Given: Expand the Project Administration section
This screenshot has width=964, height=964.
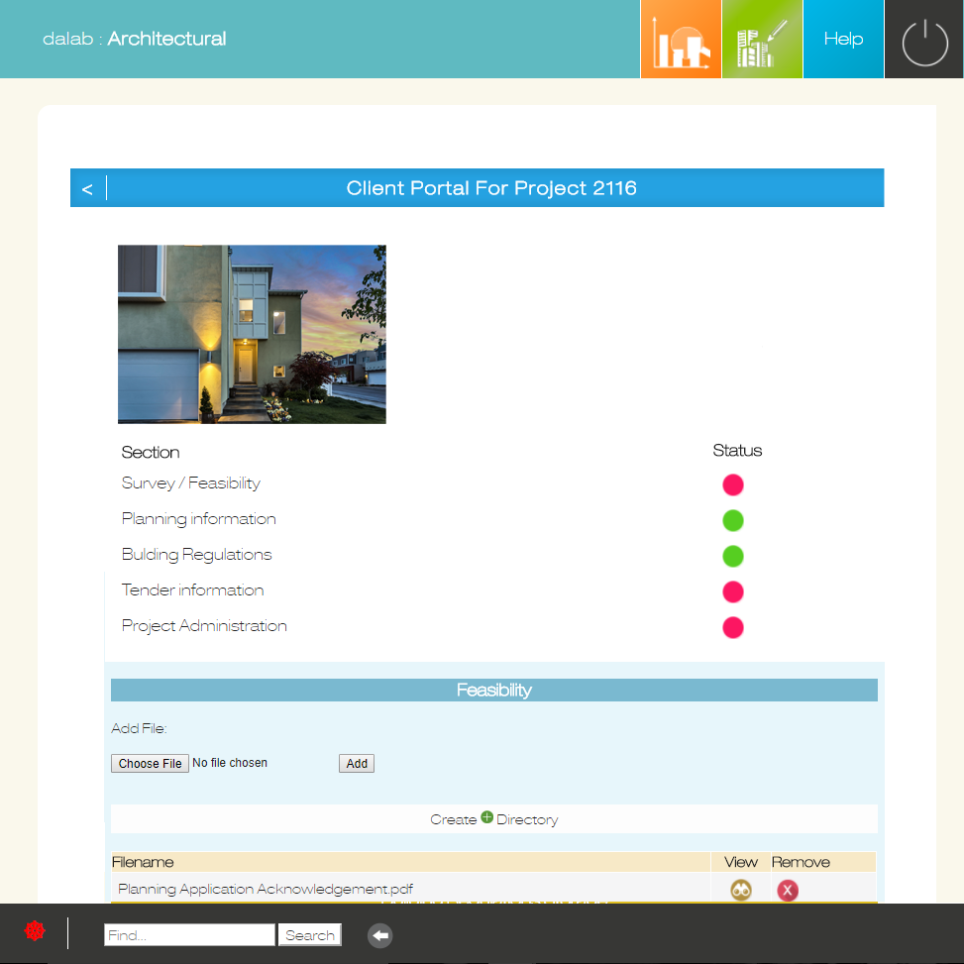Looking at the screenshot, I should coord(204,626).
